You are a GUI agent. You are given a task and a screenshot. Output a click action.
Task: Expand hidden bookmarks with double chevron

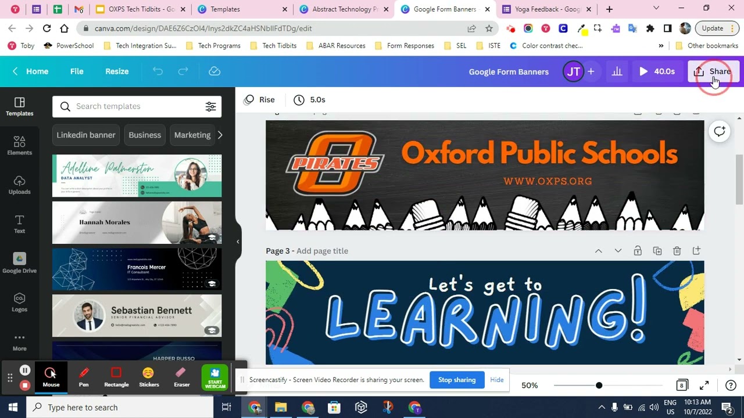point(661,45)
